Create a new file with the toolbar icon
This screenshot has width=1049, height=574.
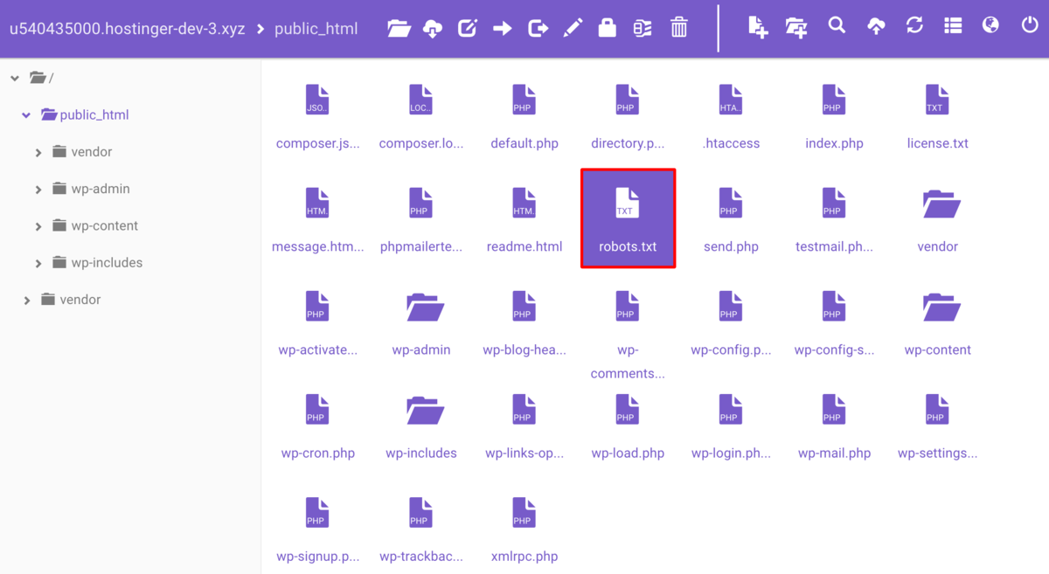(758, 28)
